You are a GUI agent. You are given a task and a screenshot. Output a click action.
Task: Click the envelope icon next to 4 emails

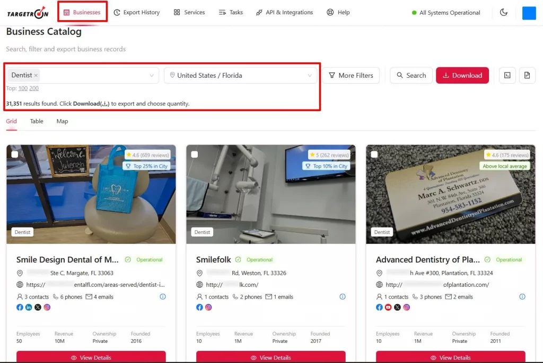pos(89,297)
